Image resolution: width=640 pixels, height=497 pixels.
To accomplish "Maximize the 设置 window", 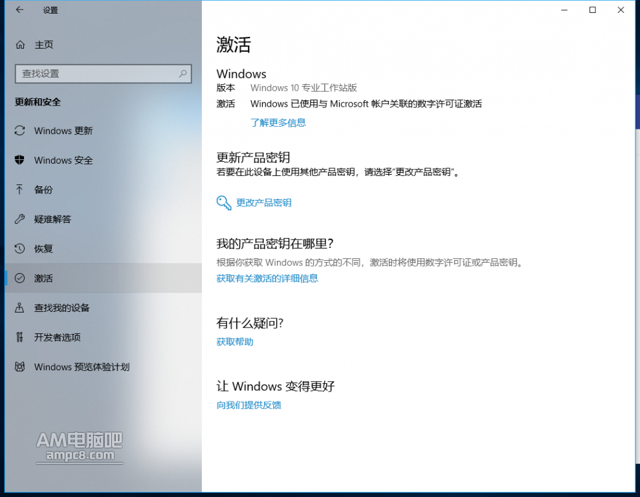I will [x=593, y=10].
